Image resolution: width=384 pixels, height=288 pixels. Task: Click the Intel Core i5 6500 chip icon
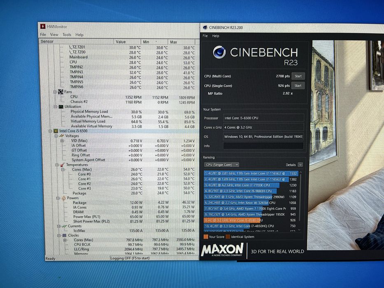[x=56, y=131]
